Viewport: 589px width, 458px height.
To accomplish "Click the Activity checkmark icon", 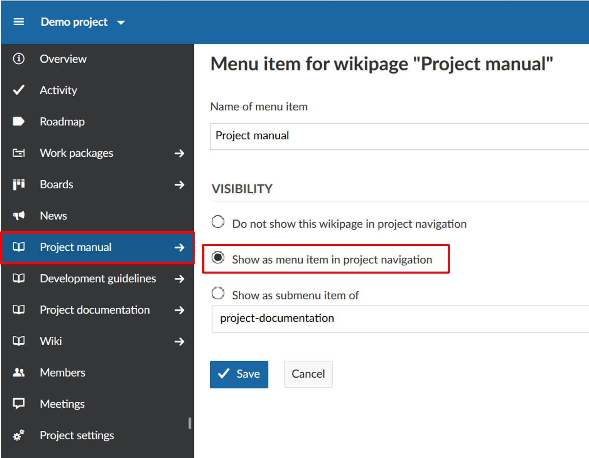I will tap(19, 90).
